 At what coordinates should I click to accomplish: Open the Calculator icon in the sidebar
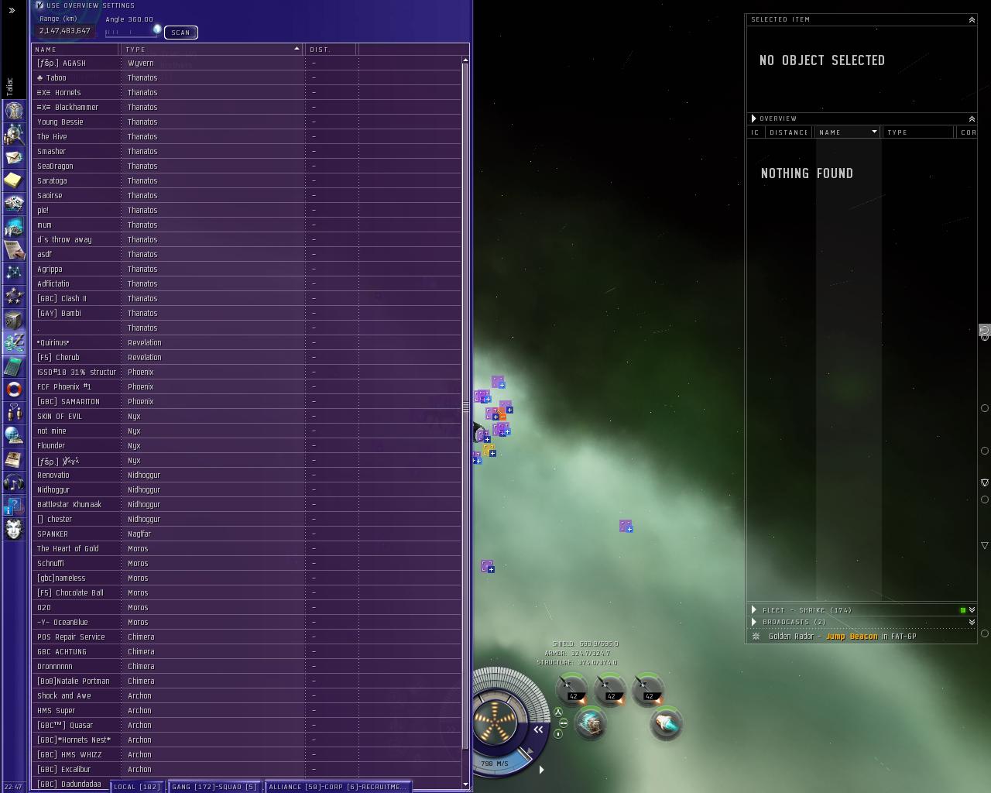coord(14,366)
